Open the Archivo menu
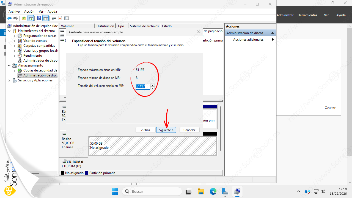 pyautogui.click(x=14, y=12)
